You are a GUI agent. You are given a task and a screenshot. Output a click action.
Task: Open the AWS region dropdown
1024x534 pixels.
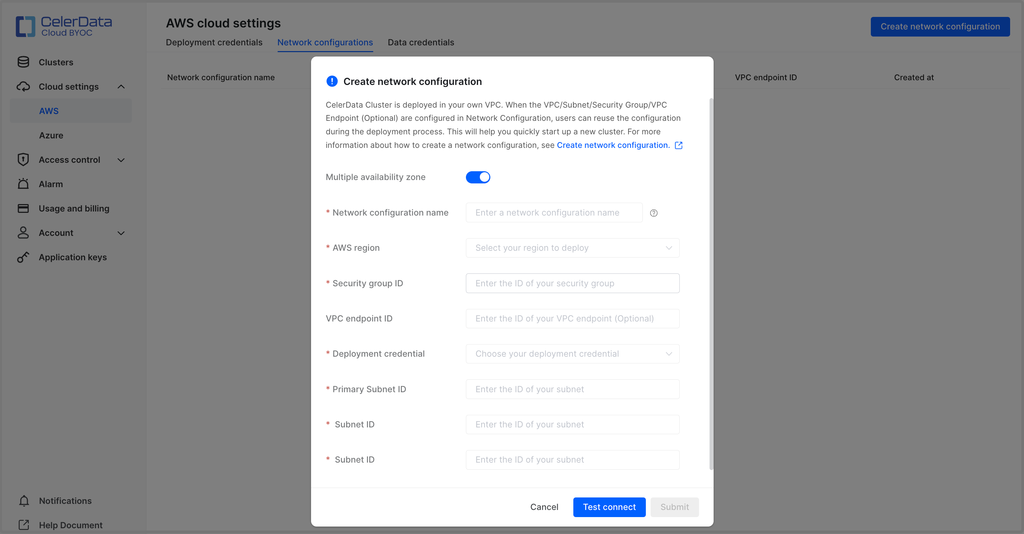[x=572, y=248]
